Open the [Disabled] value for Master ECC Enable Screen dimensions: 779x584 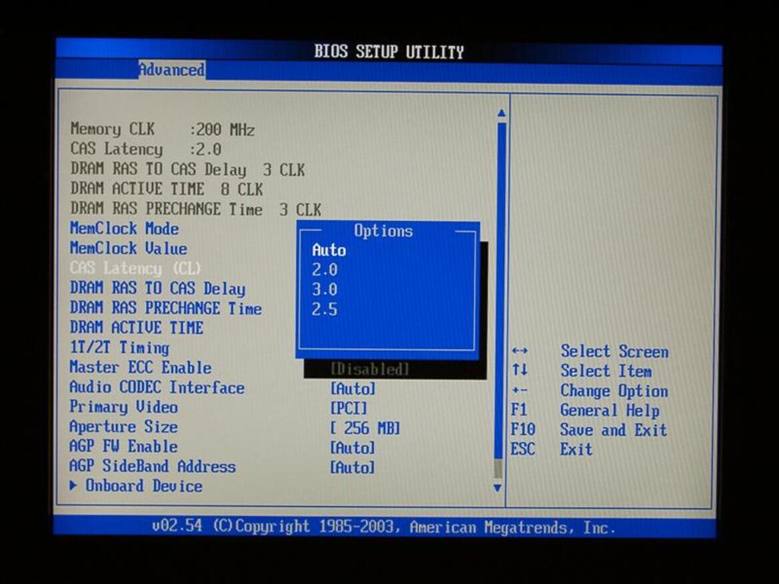[370, 369]
